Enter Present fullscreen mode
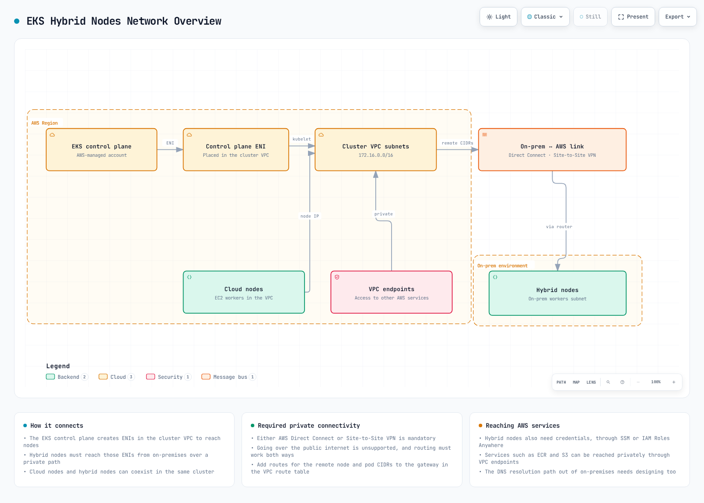Image resolution: width=704 pixels, height=503 pixels. 633,17
